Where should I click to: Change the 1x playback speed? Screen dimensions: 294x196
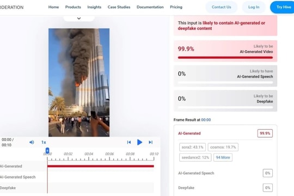pyautogui.click(x=44, y=142)
